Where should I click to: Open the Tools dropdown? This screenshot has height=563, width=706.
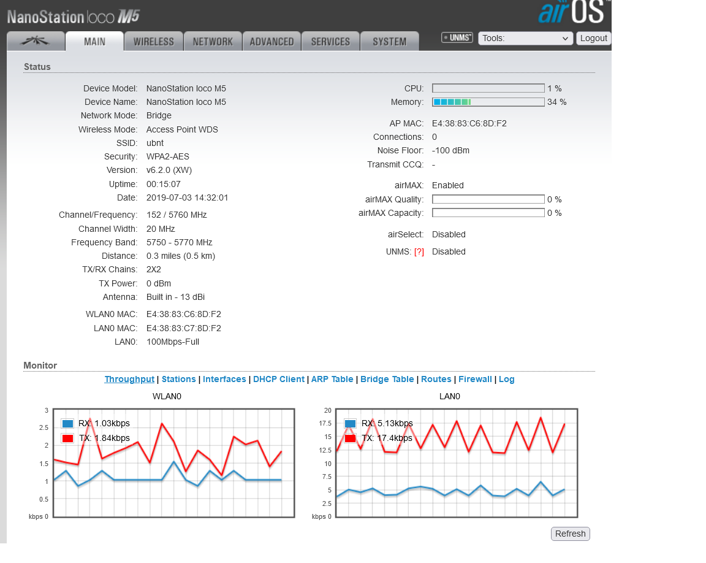tap(525, 38)
